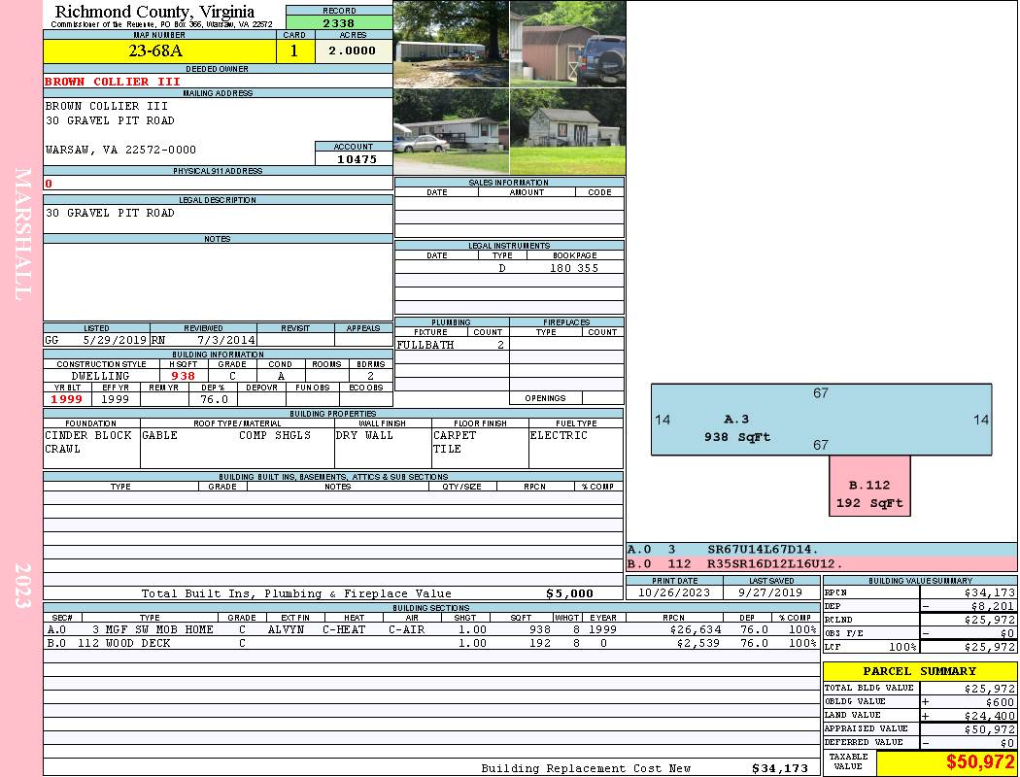Screen dimensions: 1020x777
Task: Click the Acres value 2.0000
Action: (353, 51)
